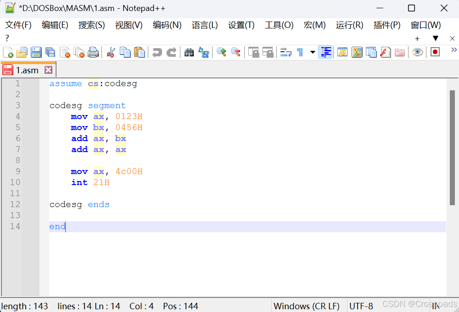This screenshot has width=459, height=312.
Task: Click the plus button in the menu bar
Action: pyautogui.click(x=417, y=38)
